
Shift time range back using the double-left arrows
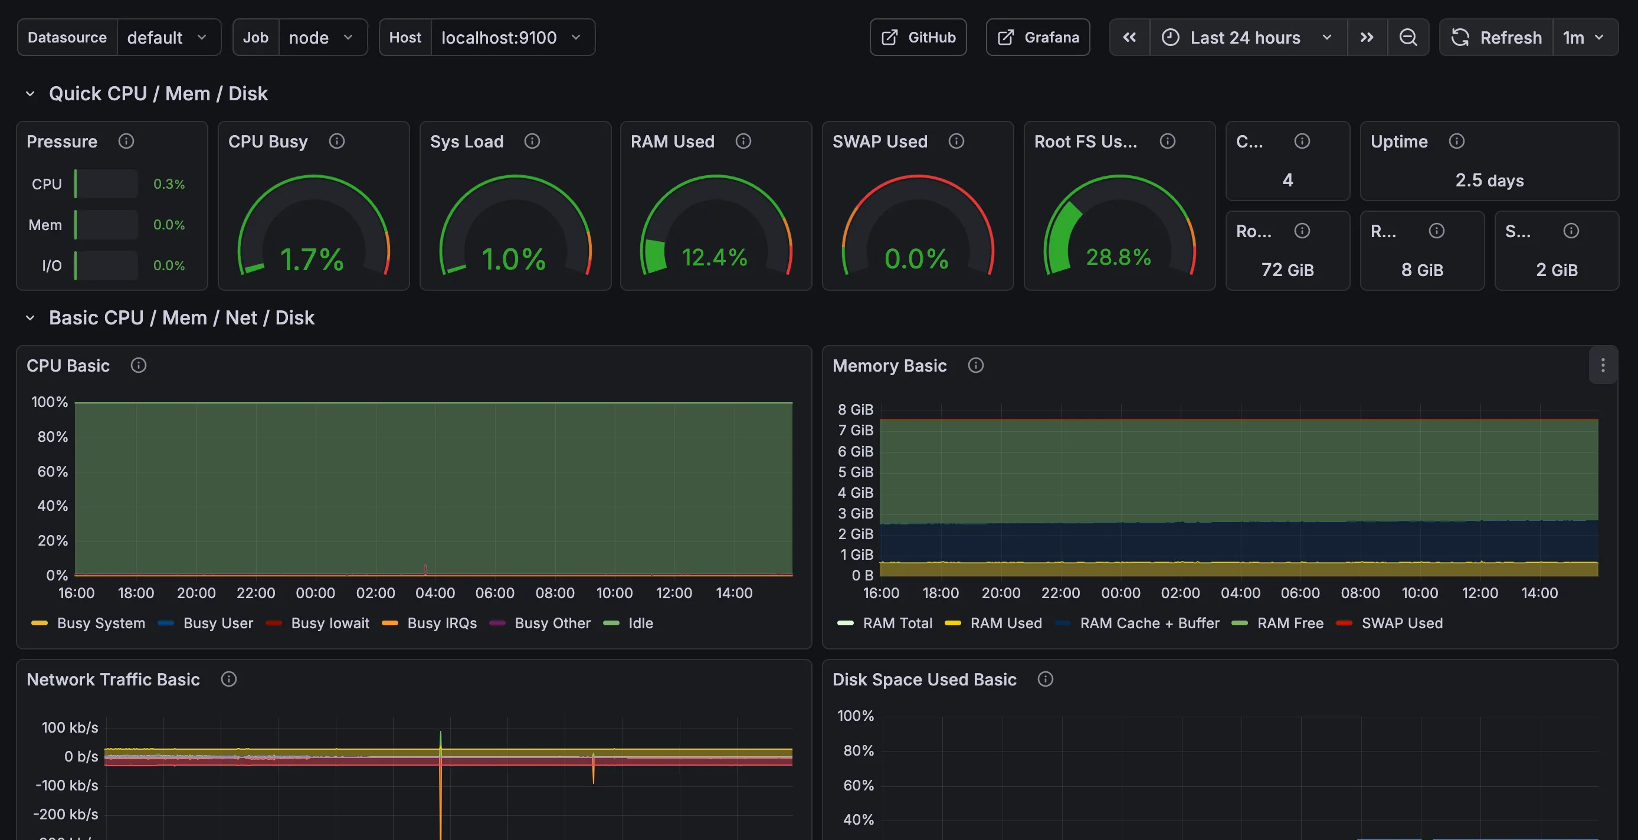1129,37
